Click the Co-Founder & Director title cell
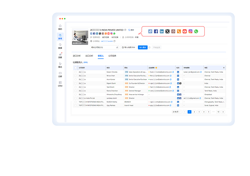Image resolution: width=250 pixels, height=176 pixels. click(137, 83)
